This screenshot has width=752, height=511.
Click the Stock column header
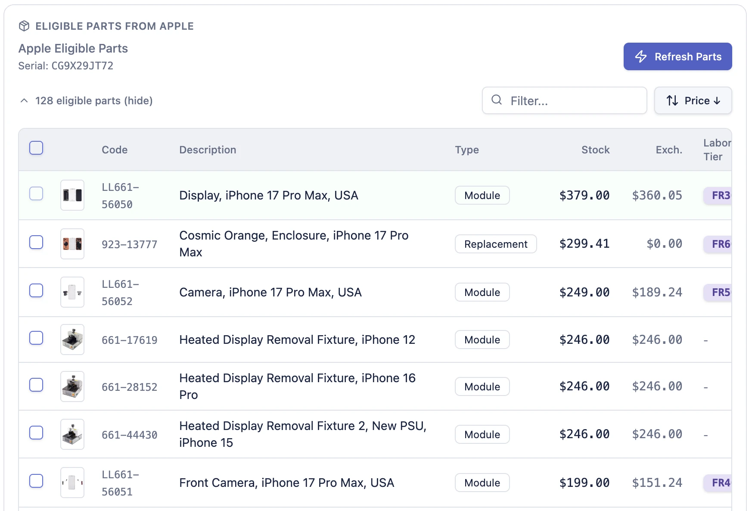[595, 150]
